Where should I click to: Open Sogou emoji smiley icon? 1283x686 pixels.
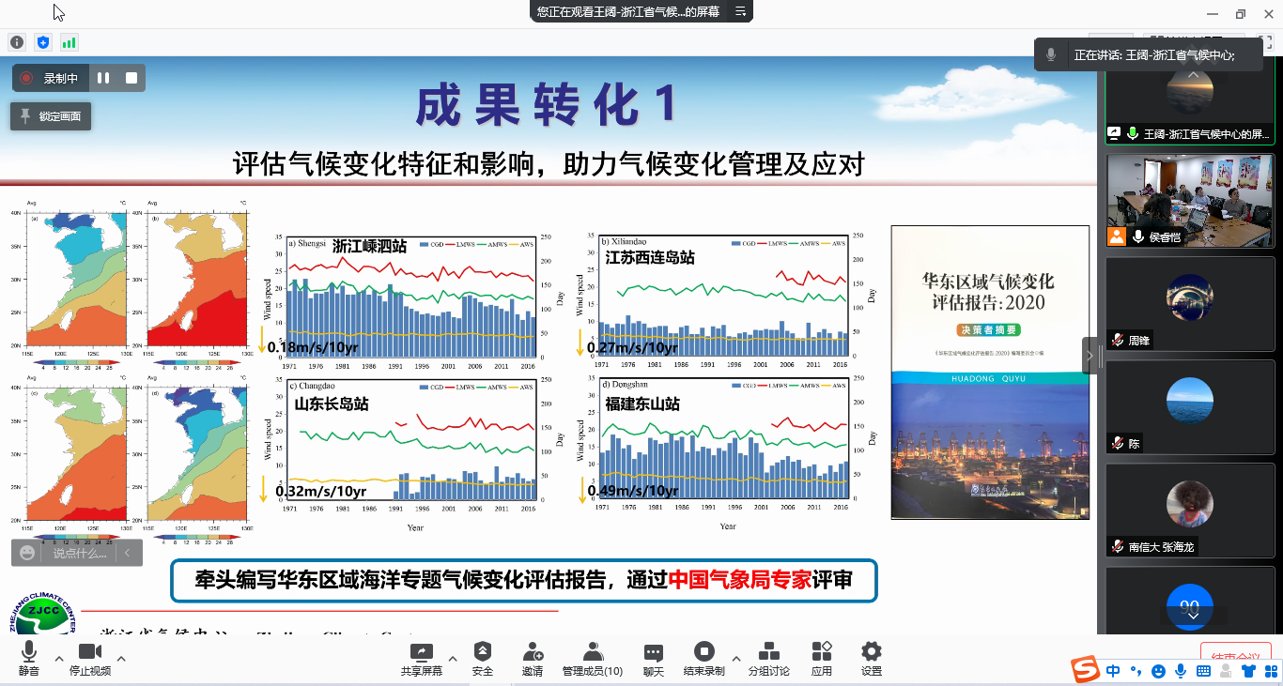click(x=1158, y=671)
